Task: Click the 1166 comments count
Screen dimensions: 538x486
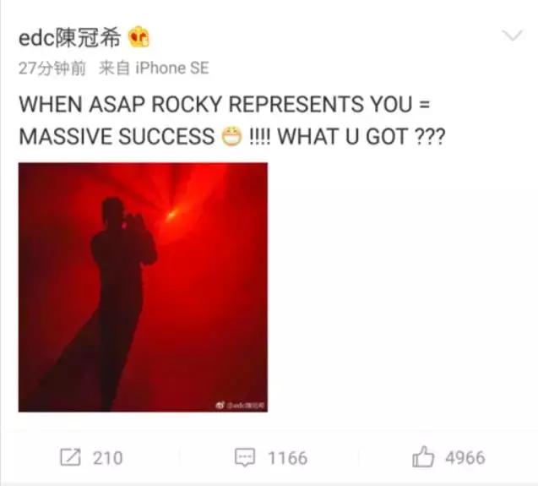Action: [287, 458]
